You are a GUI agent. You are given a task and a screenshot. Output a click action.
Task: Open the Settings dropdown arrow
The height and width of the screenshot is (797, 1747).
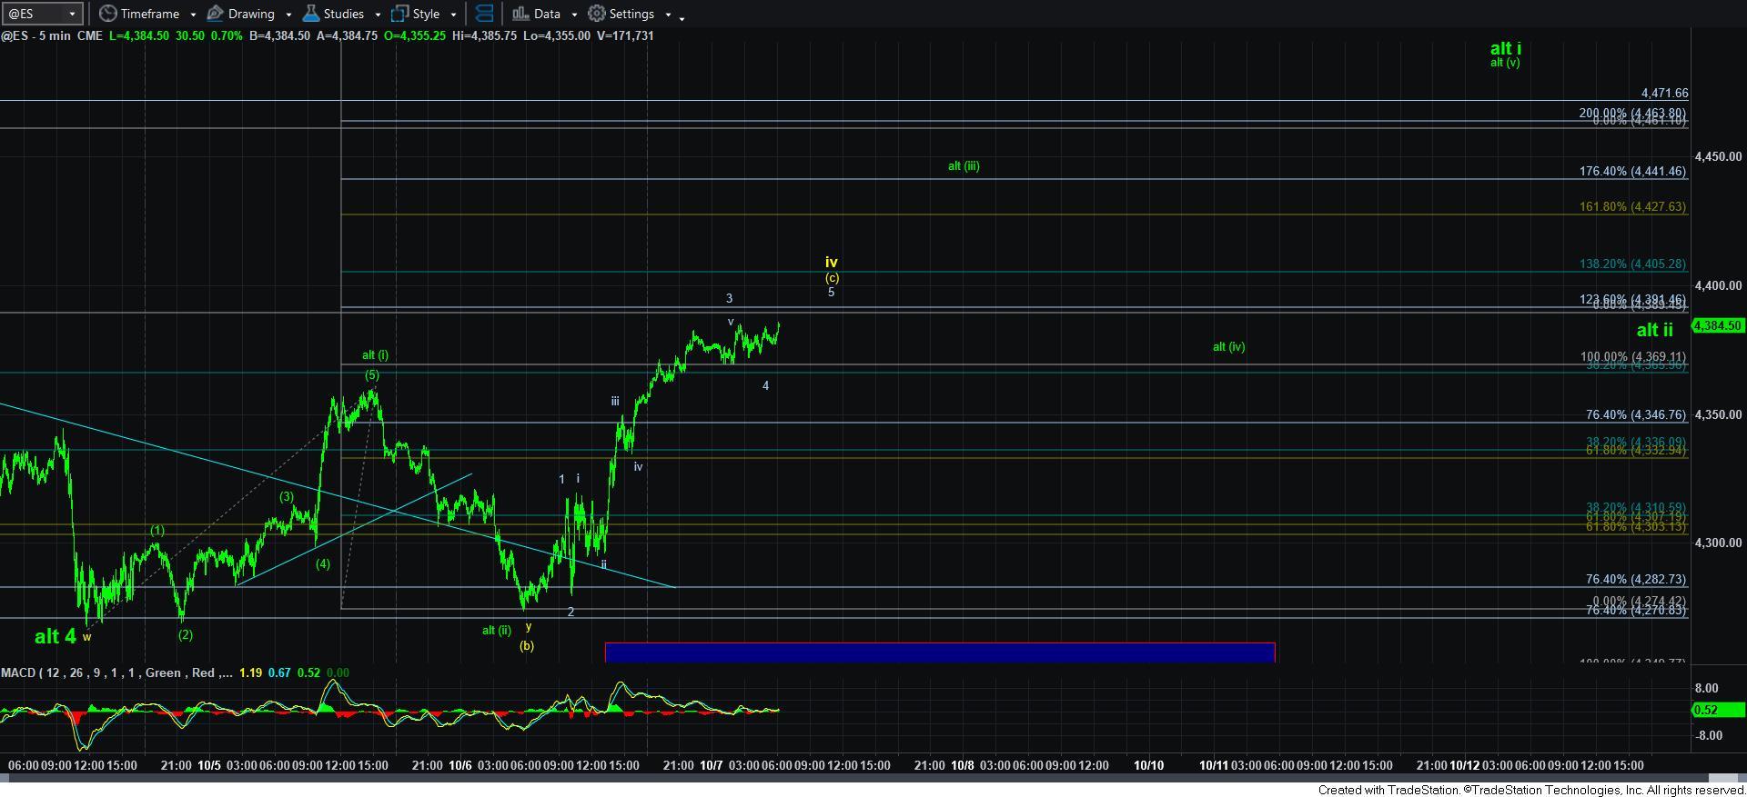coord(667,15)
